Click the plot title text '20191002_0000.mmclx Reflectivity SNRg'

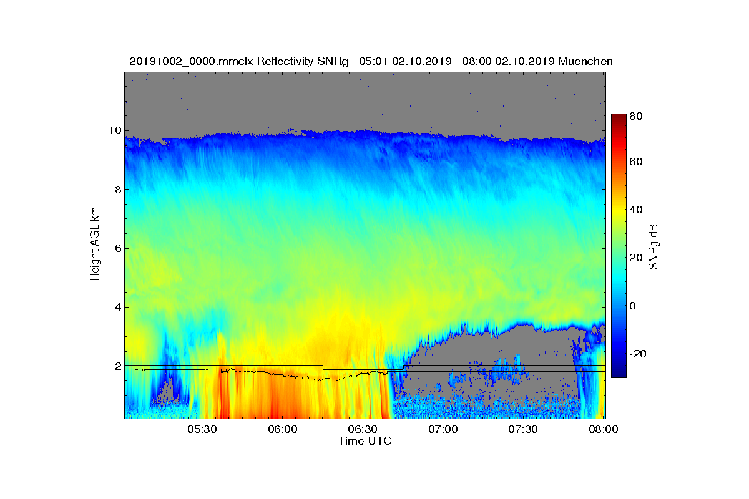click(x=238, y=61)
